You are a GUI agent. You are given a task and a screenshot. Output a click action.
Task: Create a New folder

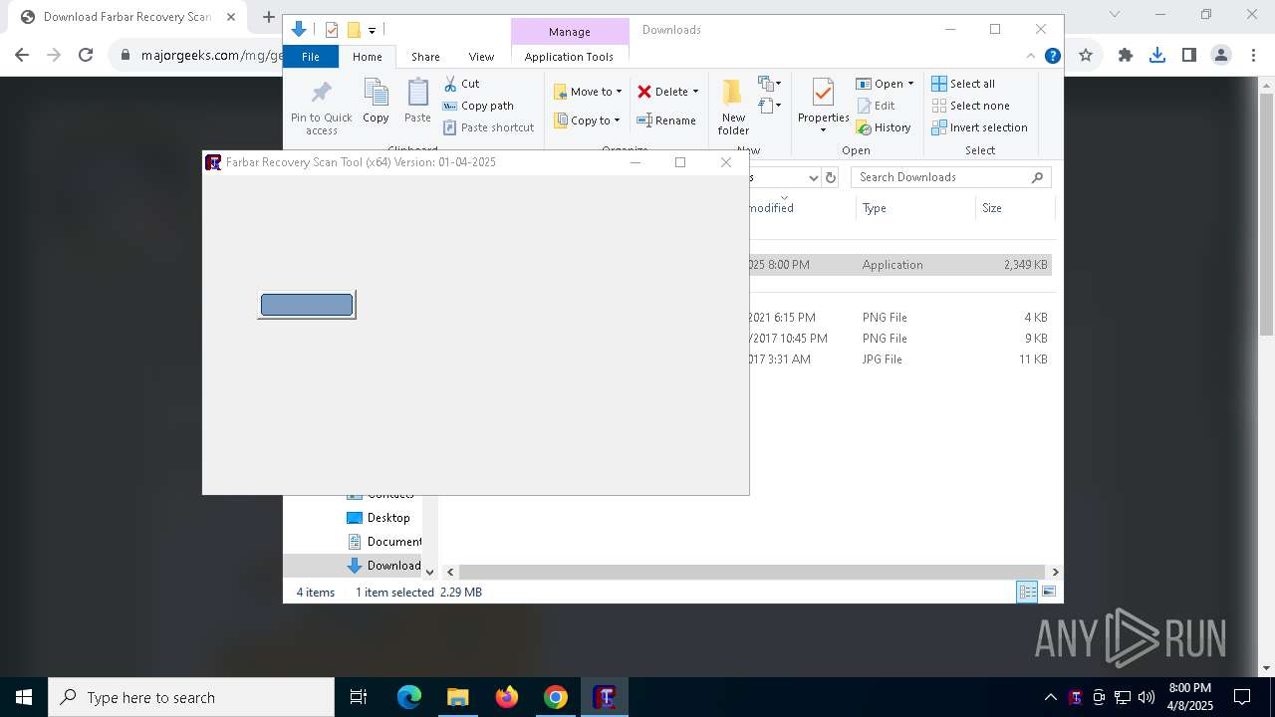tap(733, 108)
